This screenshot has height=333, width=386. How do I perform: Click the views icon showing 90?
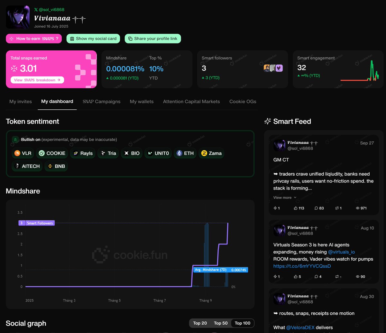(357, 277)
